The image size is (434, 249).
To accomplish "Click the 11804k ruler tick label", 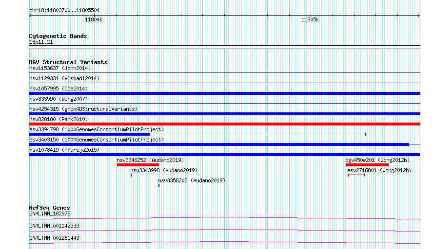I will [94, 20].
